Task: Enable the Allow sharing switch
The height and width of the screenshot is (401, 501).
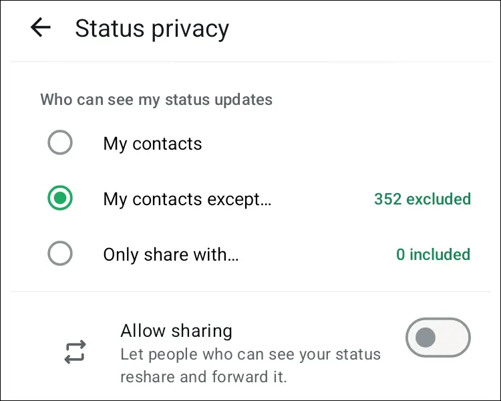Action: point(438,338)
